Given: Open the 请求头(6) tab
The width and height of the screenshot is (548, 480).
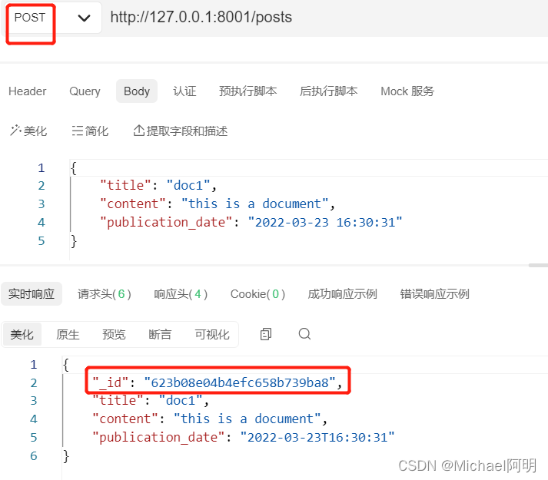Looking at the screenshot, I should (105, 294).
